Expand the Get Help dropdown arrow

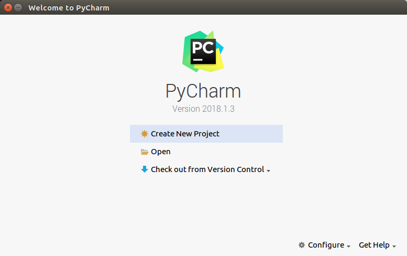tap(394, 246)
